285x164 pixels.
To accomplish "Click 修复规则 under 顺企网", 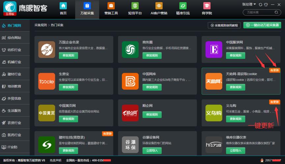I will pos(152,114).
